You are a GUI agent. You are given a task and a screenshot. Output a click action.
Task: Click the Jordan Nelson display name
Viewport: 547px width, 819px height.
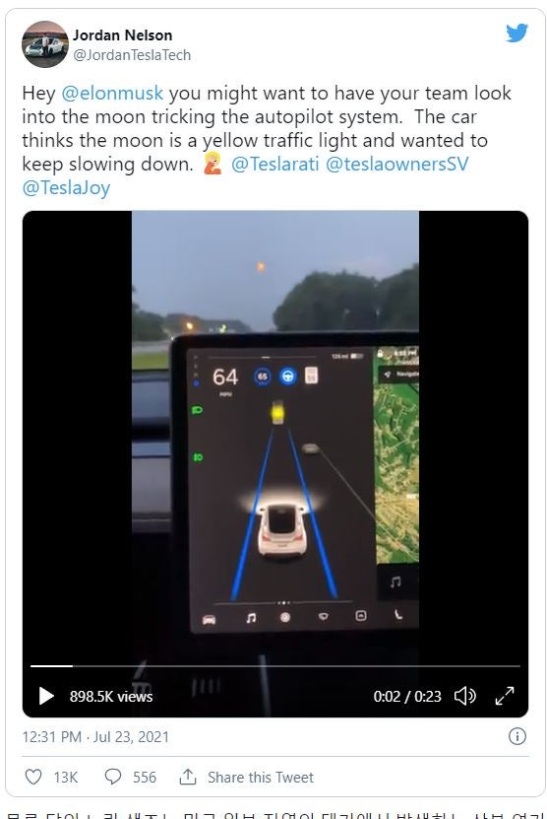(123, 35)
